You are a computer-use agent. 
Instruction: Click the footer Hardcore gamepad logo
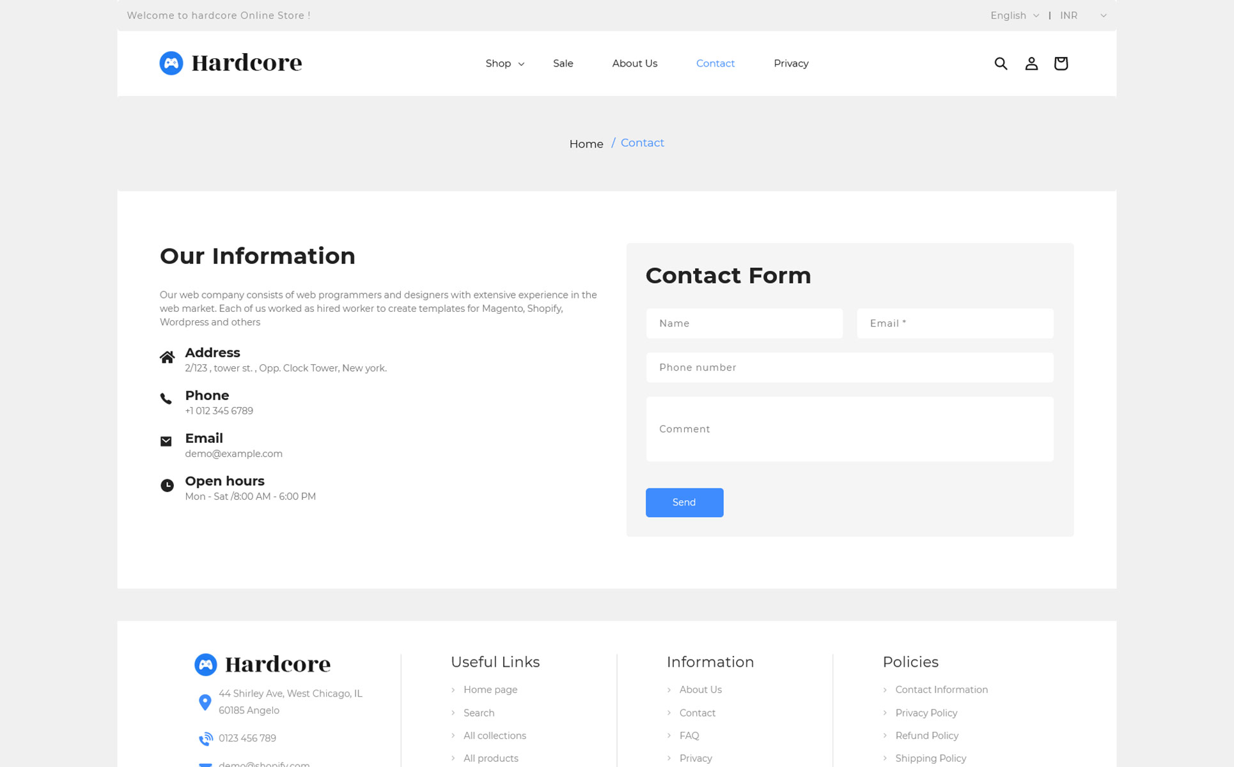(205, 664)
